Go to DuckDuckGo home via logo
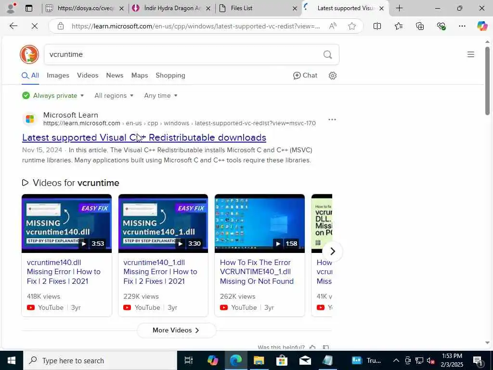The width and height of the screenshot is (493, 370). click(x=29, y=54)
